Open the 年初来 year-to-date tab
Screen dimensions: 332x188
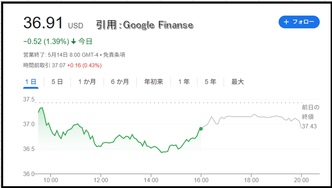154,82
